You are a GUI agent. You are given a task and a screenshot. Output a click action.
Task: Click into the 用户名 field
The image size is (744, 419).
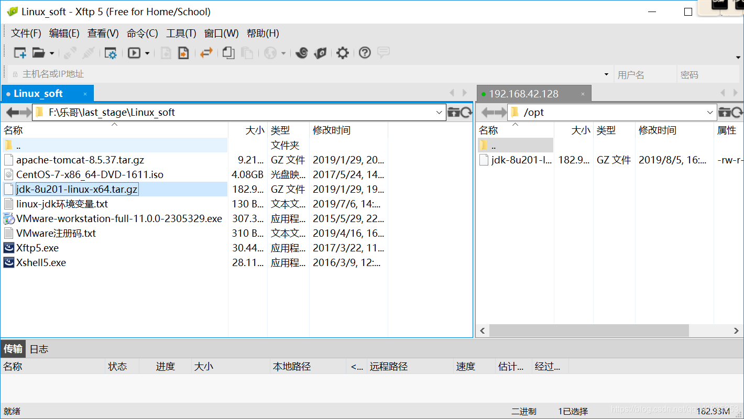pos(644,74)
